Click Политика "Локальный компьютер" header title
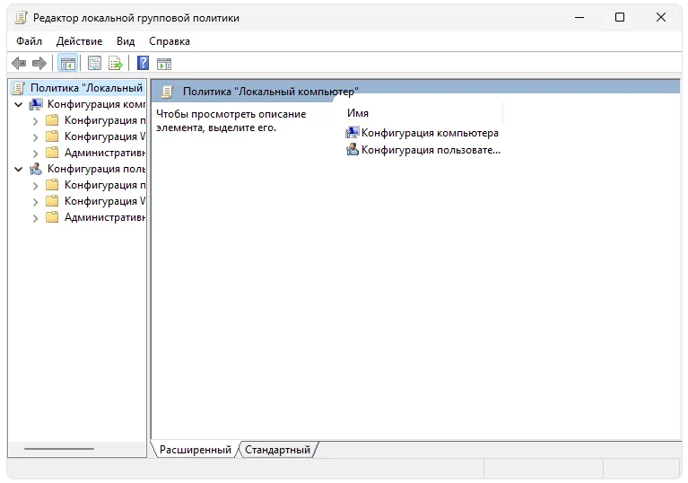The width and height of the screenshot is (688, 483). [271, 92]
